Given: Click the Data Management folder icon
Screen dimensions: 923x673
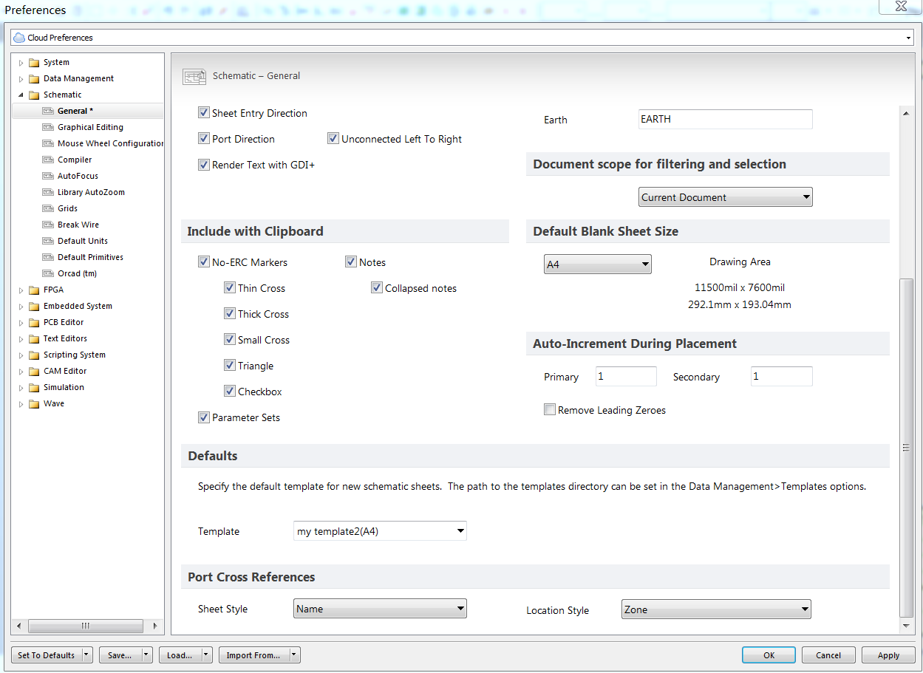Looking at the screenshot, I should pos(34,78).
